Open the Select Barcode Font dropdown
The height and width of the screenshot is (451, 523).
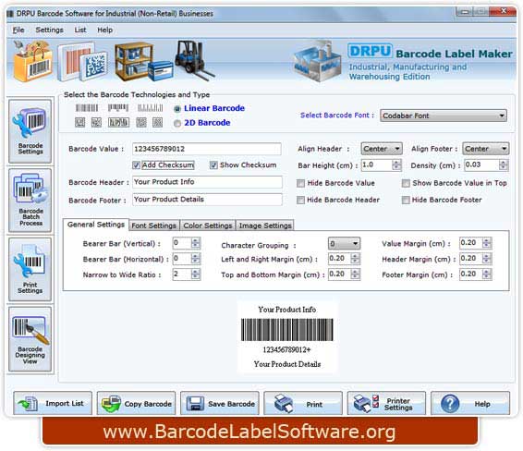(x=444, y=116)
